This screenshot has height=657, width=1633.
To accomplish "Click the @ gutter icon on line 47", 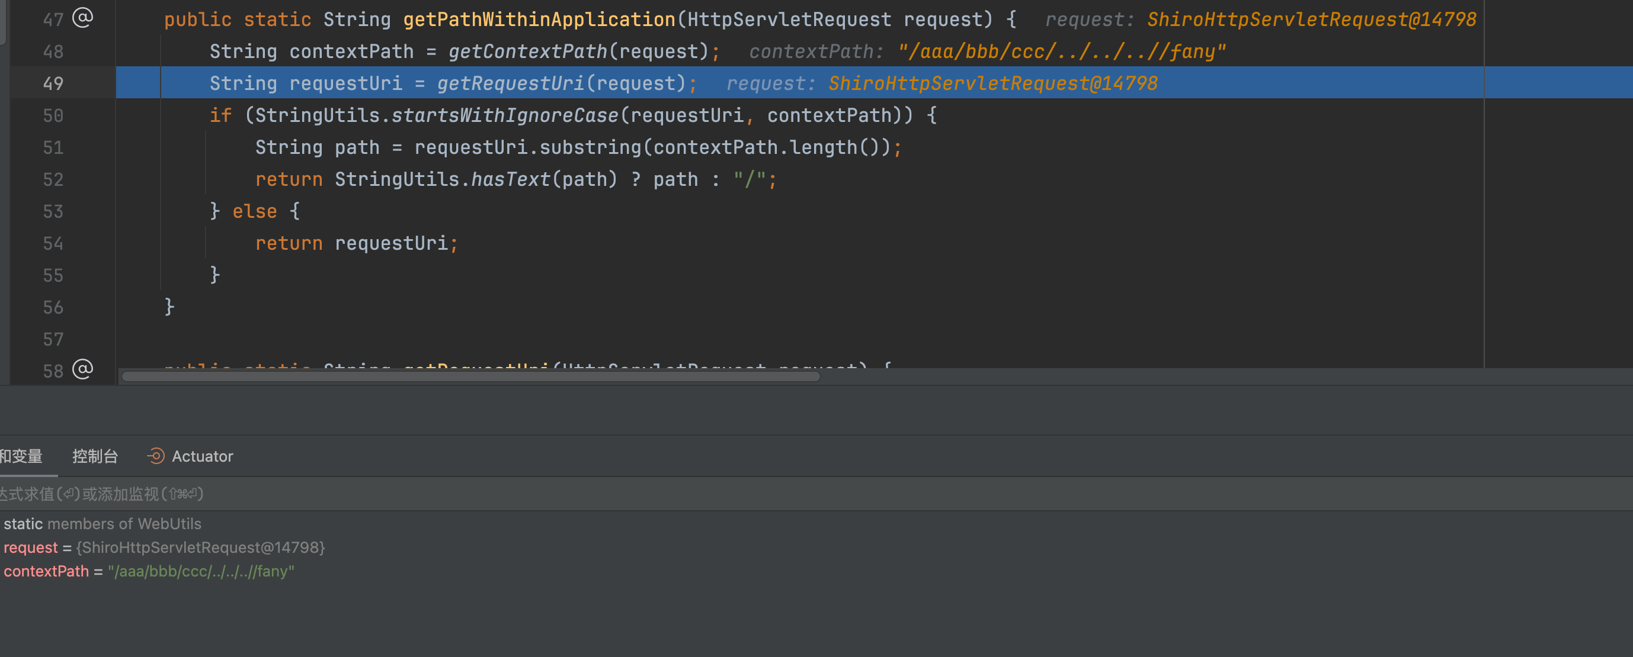I will click(x=82, y=18).
